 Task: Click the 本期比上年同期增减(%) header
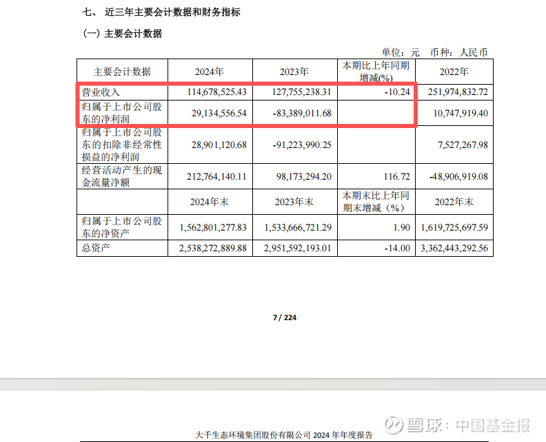[376, 72]
